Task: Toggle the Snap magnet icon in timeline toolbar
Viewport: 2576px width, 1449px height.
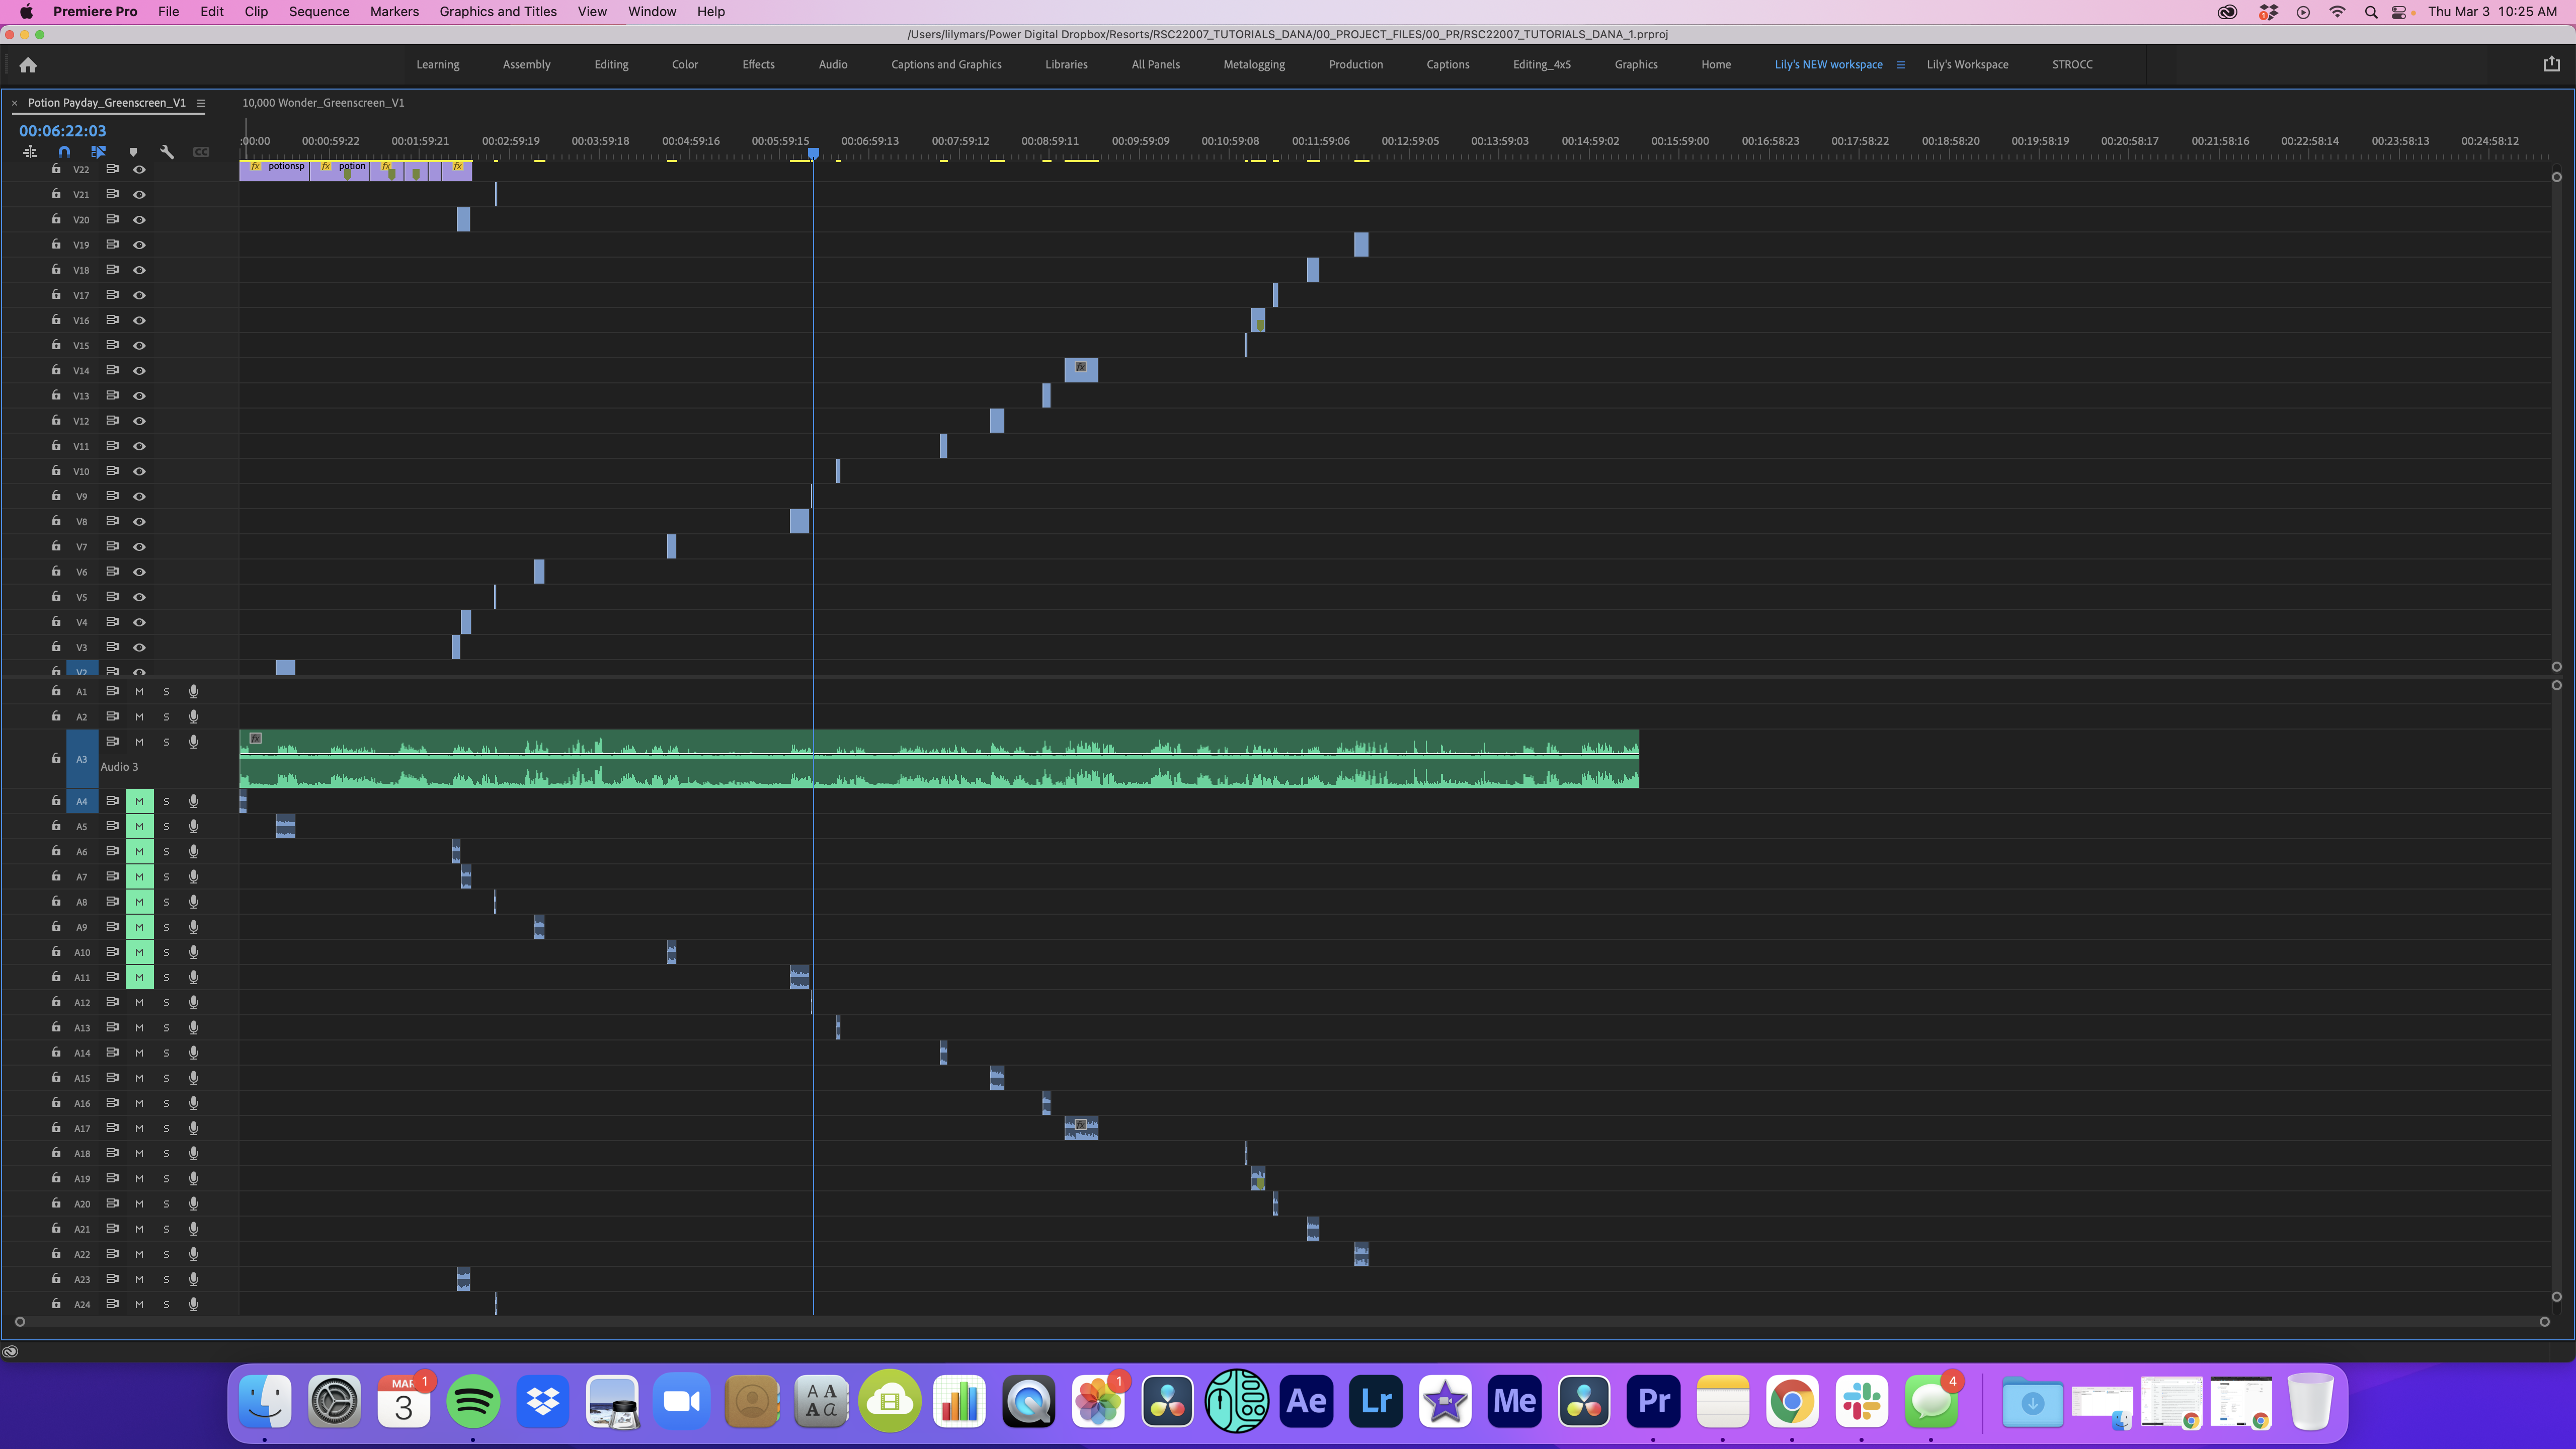Action: click(64, 152)
